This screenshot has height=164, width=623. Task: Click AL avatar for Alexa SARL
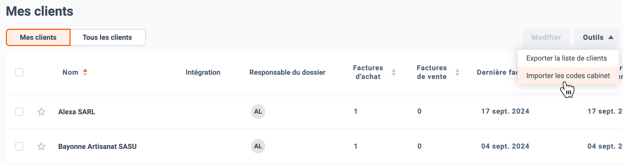pyautogui.click(x=258, y=112)
